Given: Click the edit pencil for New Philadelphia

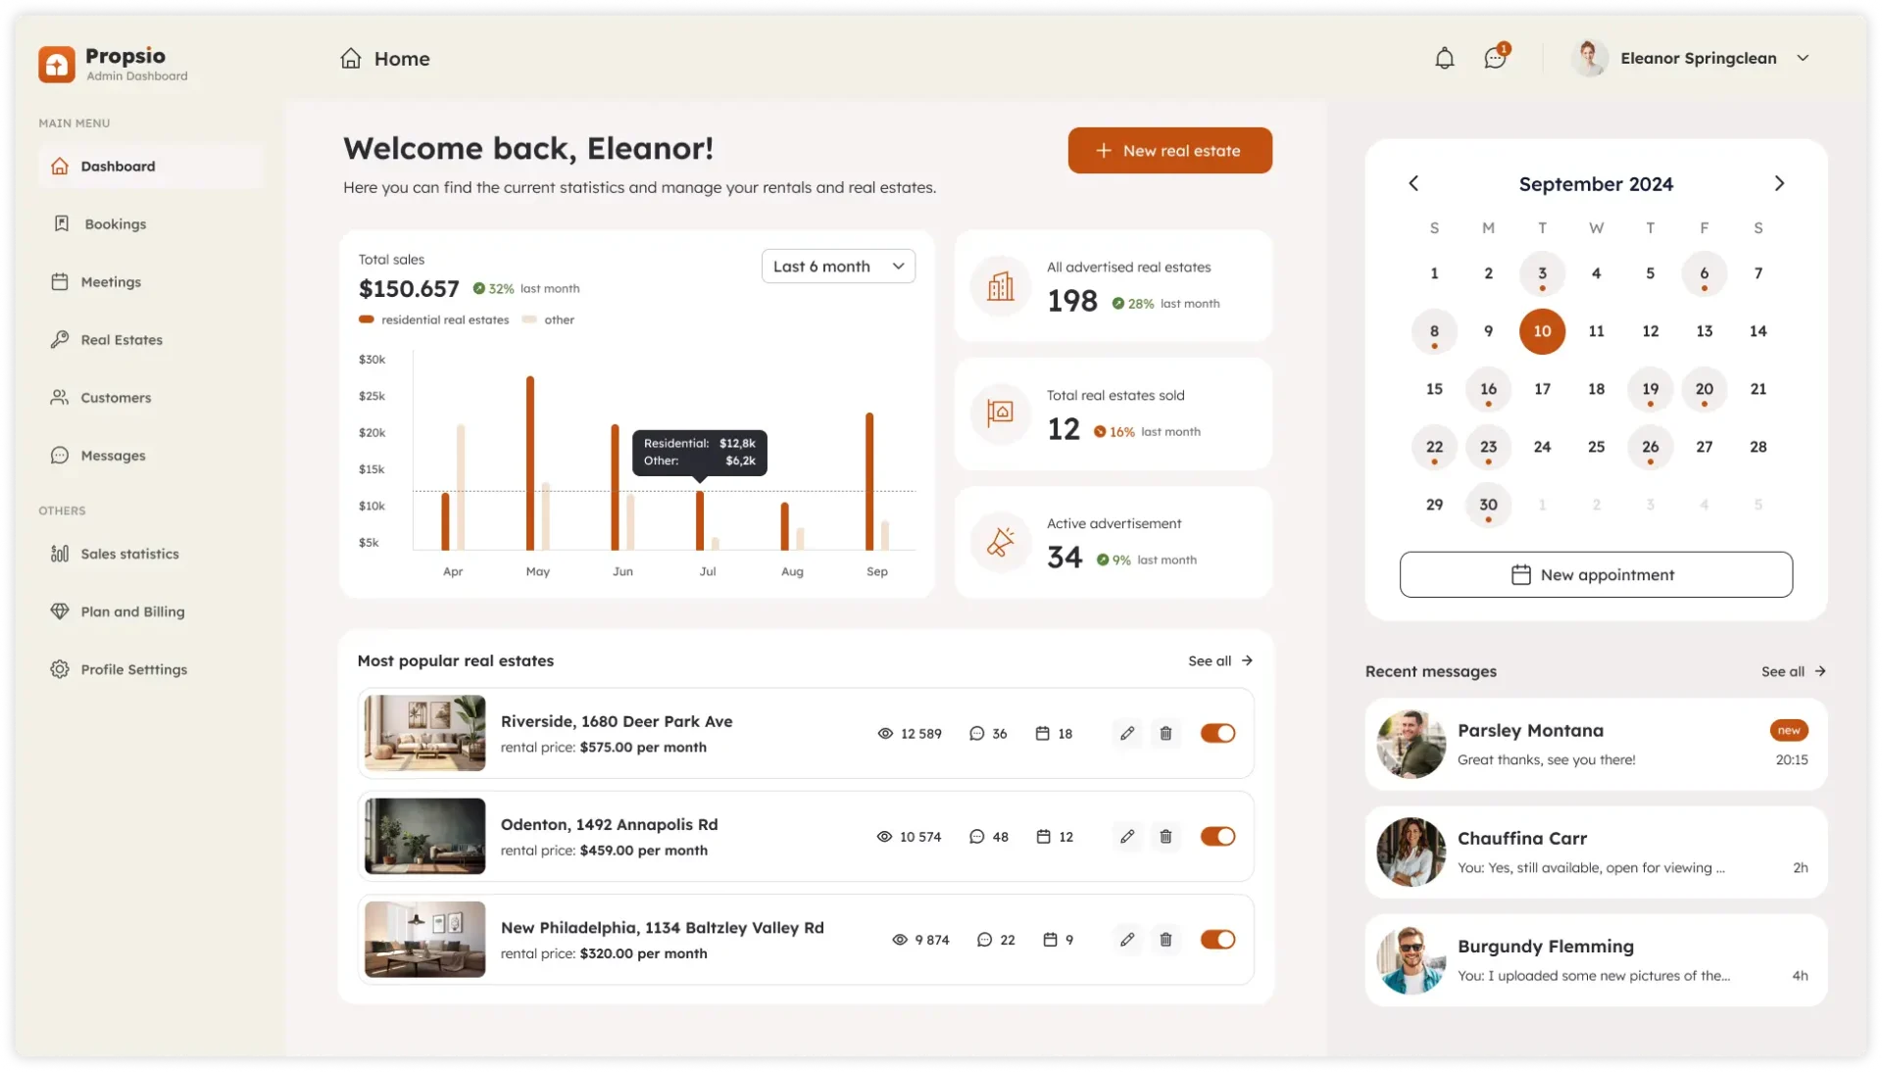Looking at the screenshot, I should click(x=1127, y=939).
